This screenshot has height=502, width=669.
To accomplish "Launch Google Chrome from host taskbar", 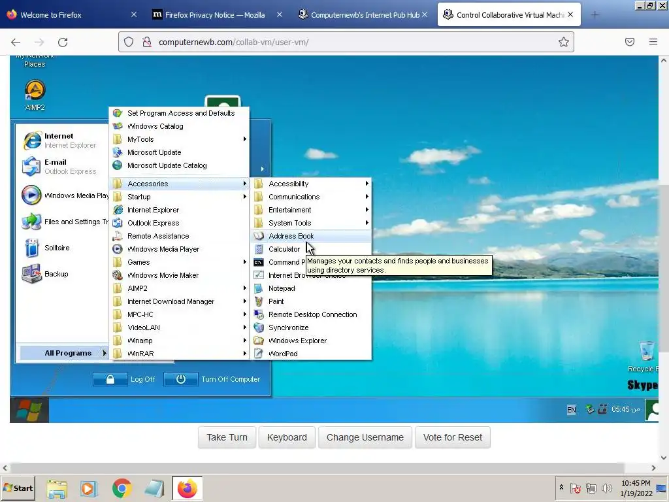I will point(122,488).
